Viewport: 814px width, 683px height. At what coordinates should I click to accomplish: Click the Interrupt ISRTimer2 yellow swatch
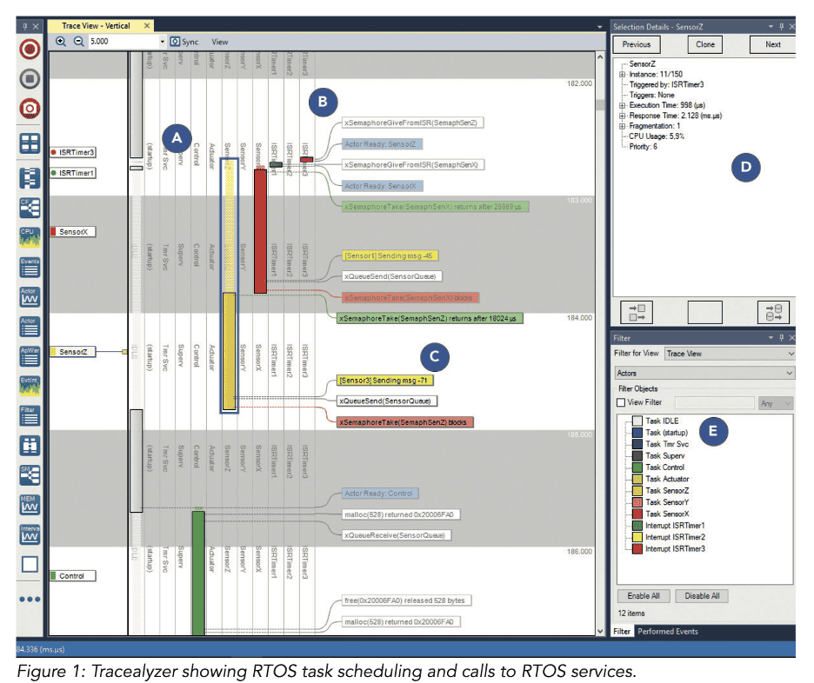click(637, 537)
